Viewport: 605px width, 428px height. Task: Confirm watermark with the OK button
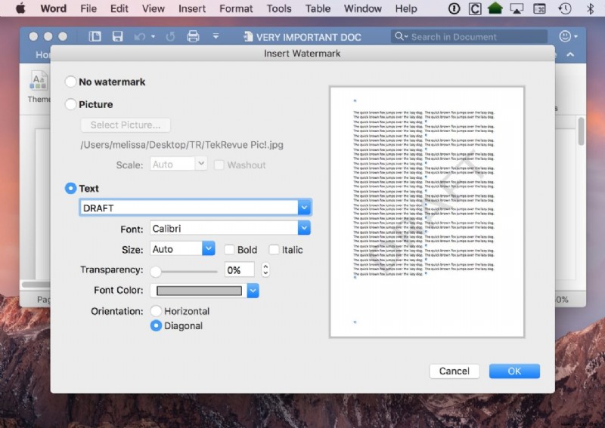(514, 371)
